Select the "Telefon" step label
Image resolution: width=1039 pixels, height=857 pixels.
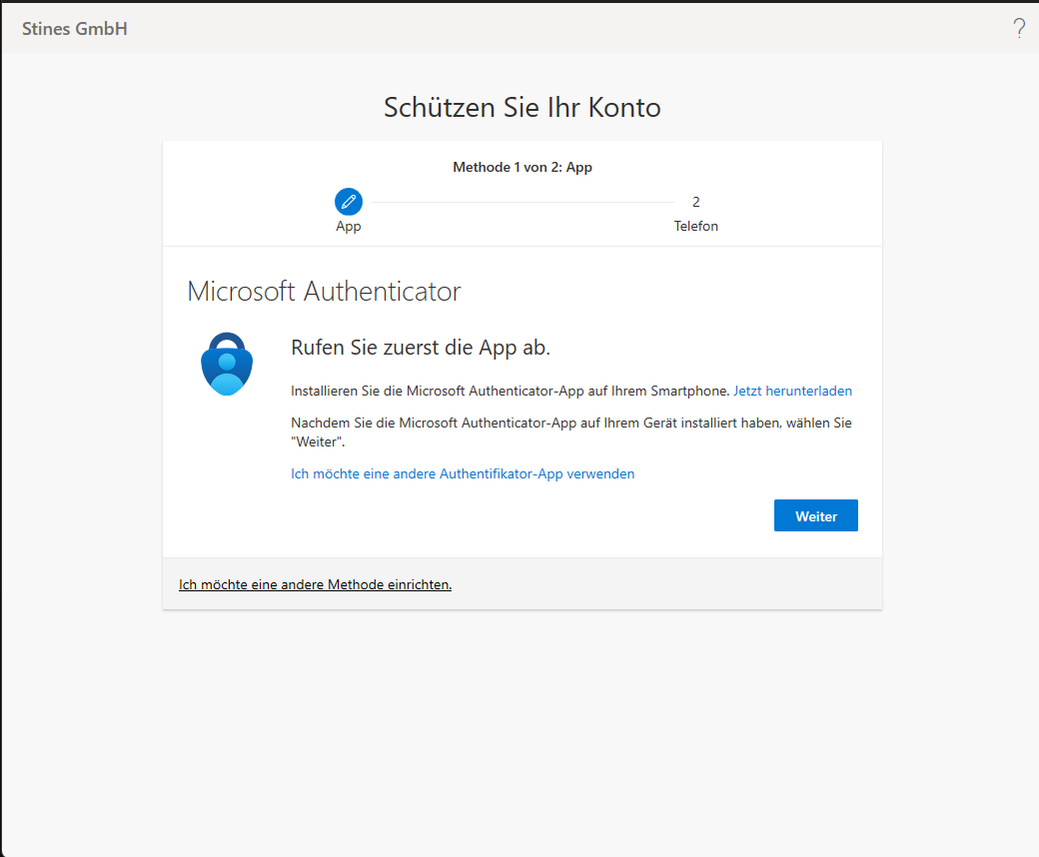click(x=695, y=227)
